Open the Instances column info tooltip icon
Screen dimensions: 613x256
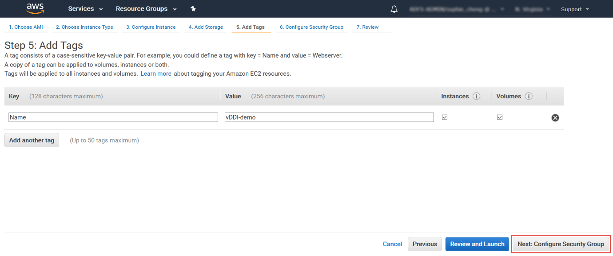click(477, 96)
